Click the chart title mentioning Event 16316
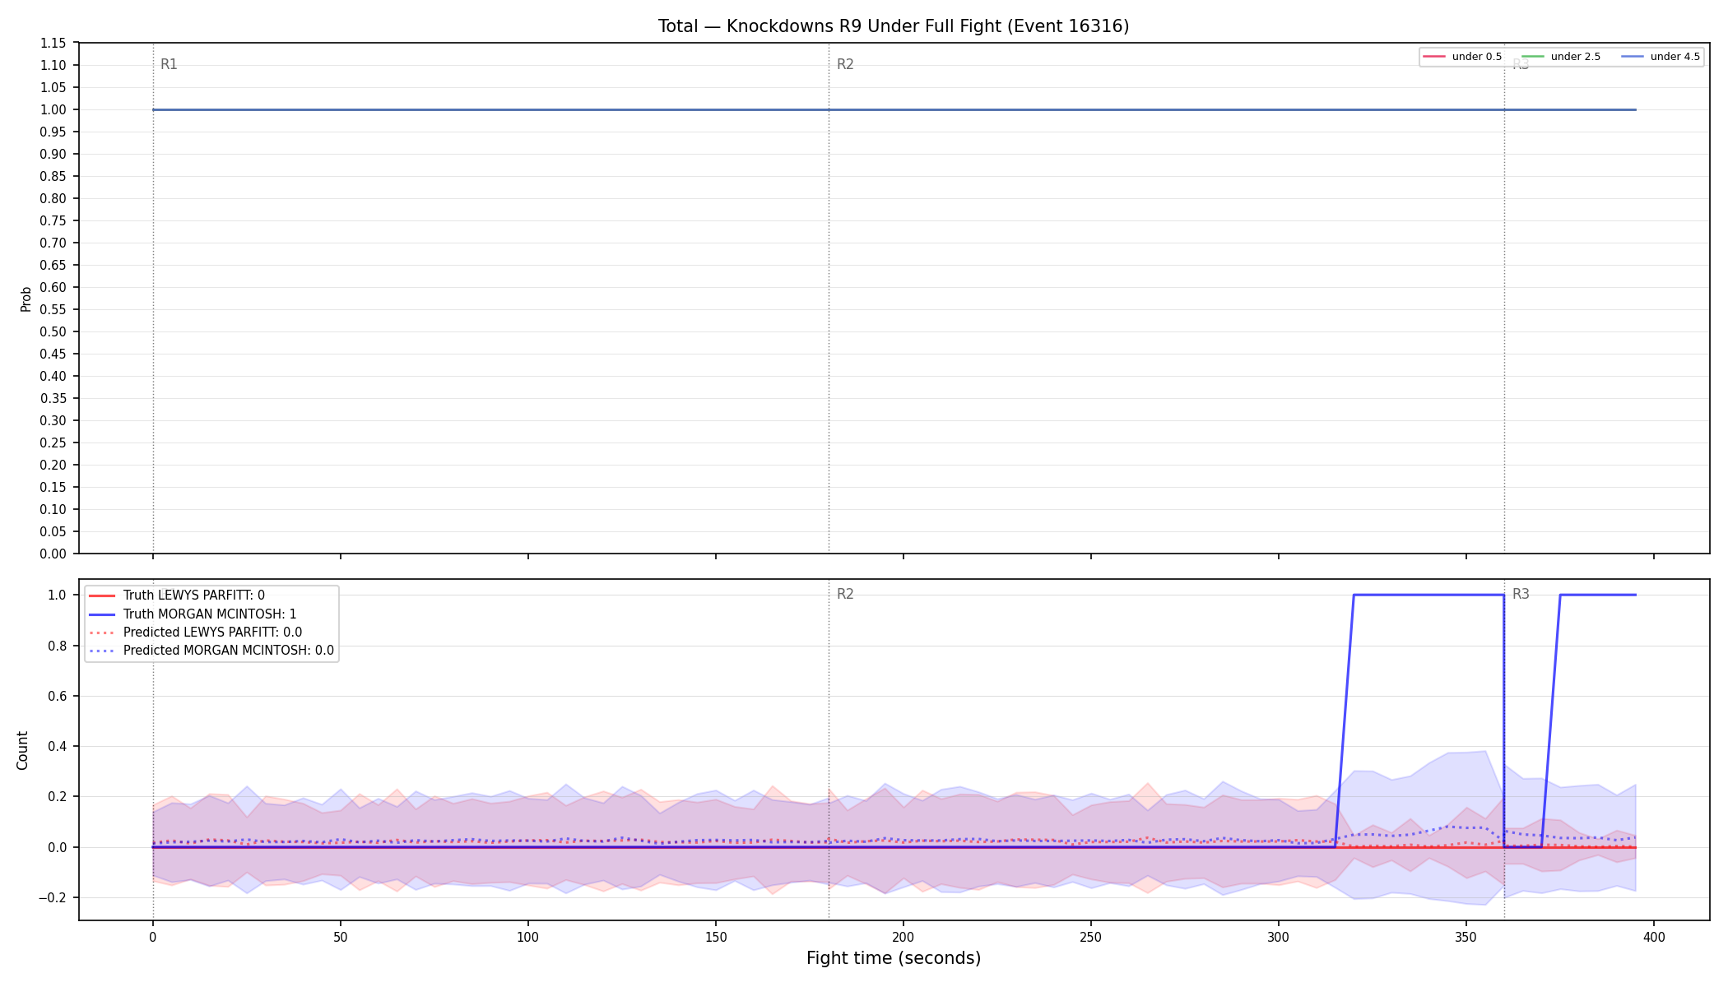The height and width of the screenshot is (987, 1728). 894,26
